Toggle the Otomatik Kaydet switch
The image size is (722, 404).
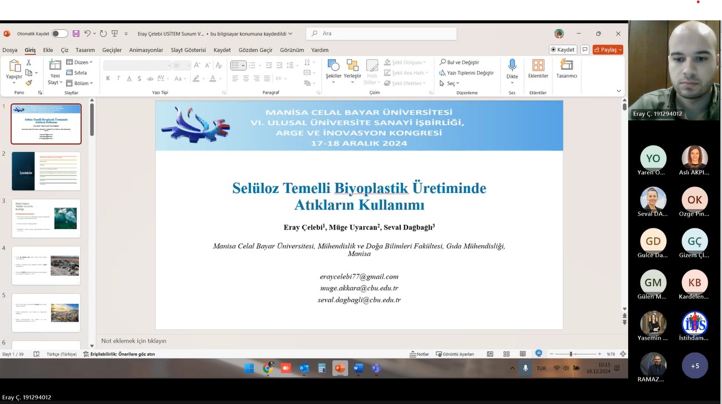59,34
